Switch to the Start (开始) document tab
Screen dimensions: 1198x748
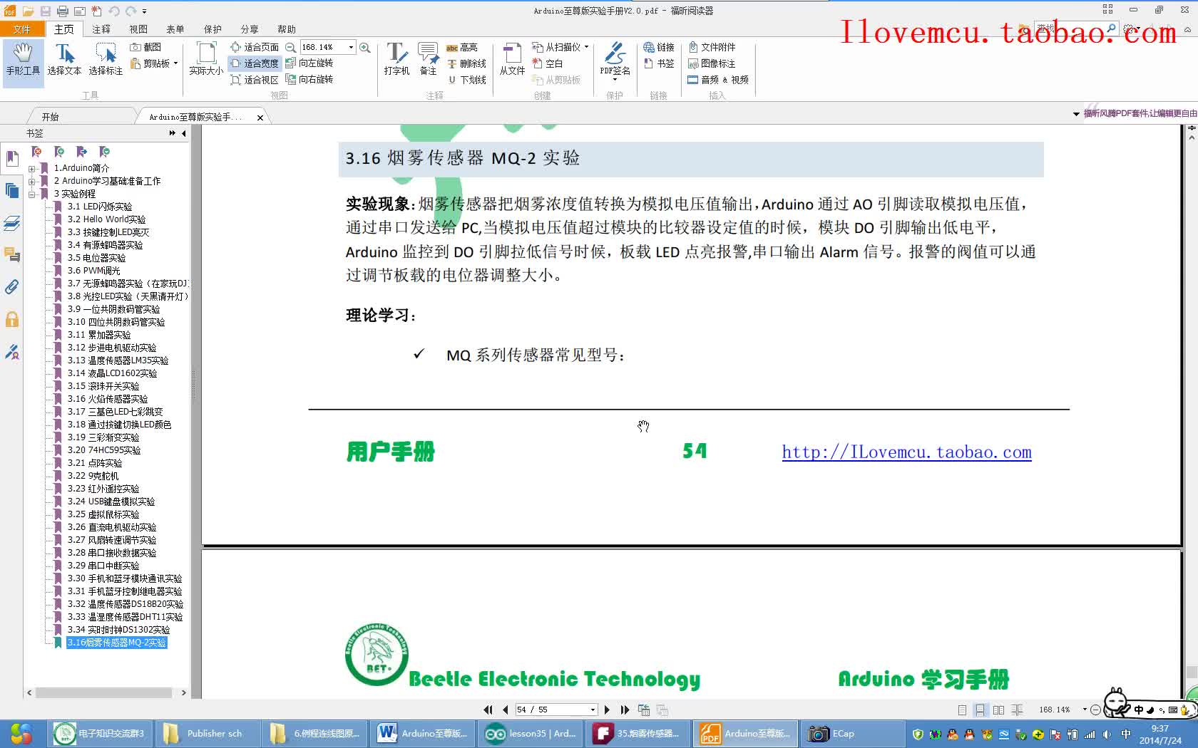click(x=50, y=117)
